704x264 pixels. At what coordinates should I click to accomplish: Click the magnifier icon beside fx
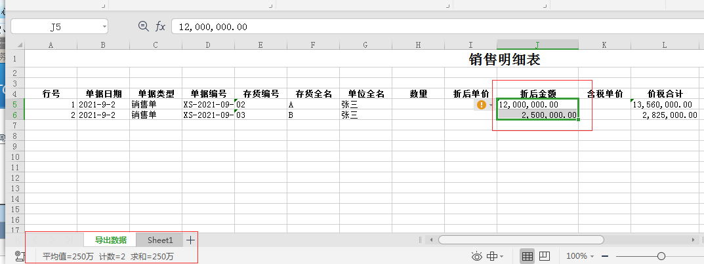pyautogui.click(x=143, y=26)
